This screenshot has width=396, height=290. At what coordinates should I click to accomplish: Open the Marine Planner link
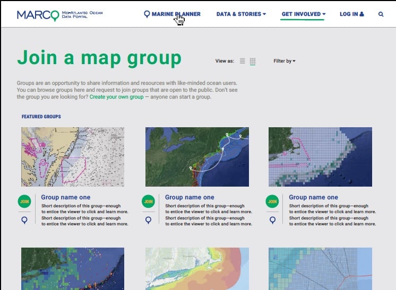pos(176,14)
